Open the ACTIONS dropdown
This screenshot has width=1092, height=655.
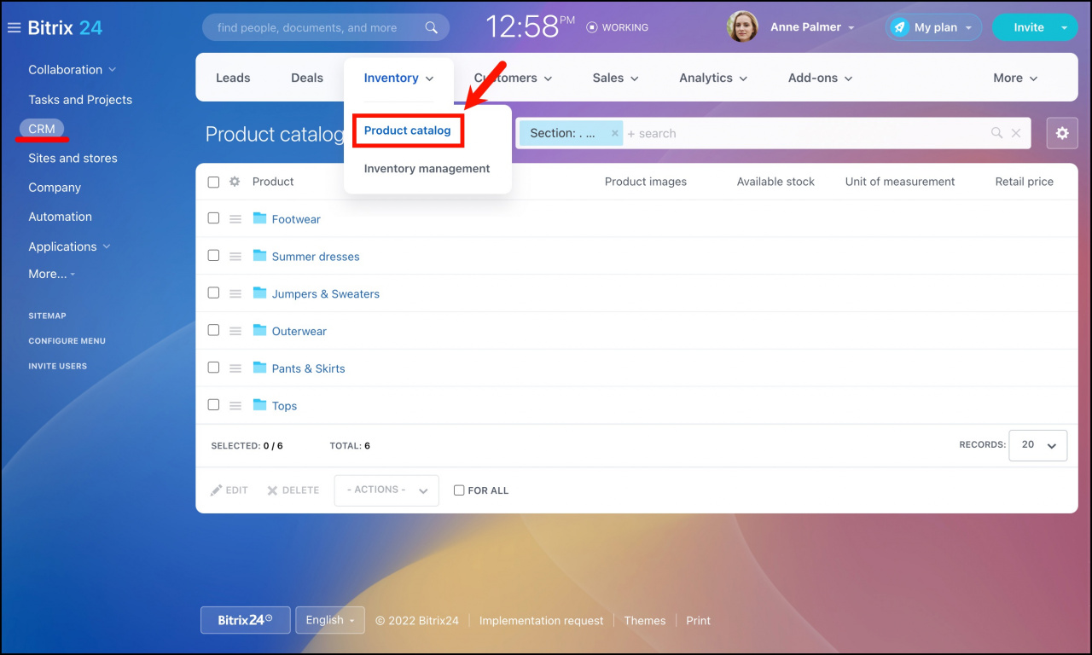click(386, 490)
